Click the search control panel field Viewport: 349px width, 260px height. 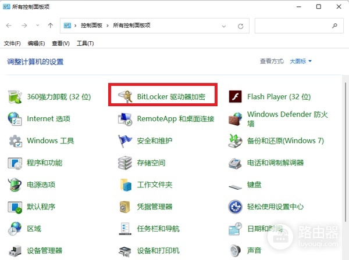point(299,26)
